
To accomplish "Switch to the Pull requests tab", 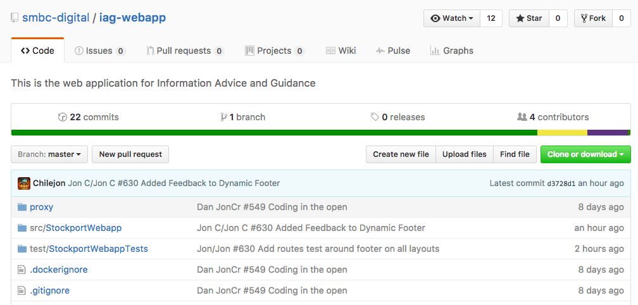I will (185, 51).
